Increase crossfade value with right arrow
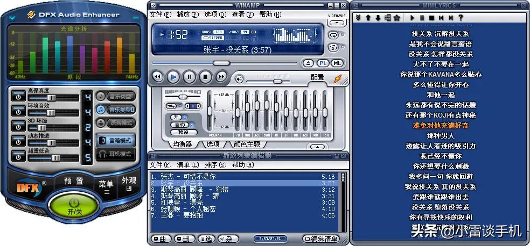 [x=199, y=106]
